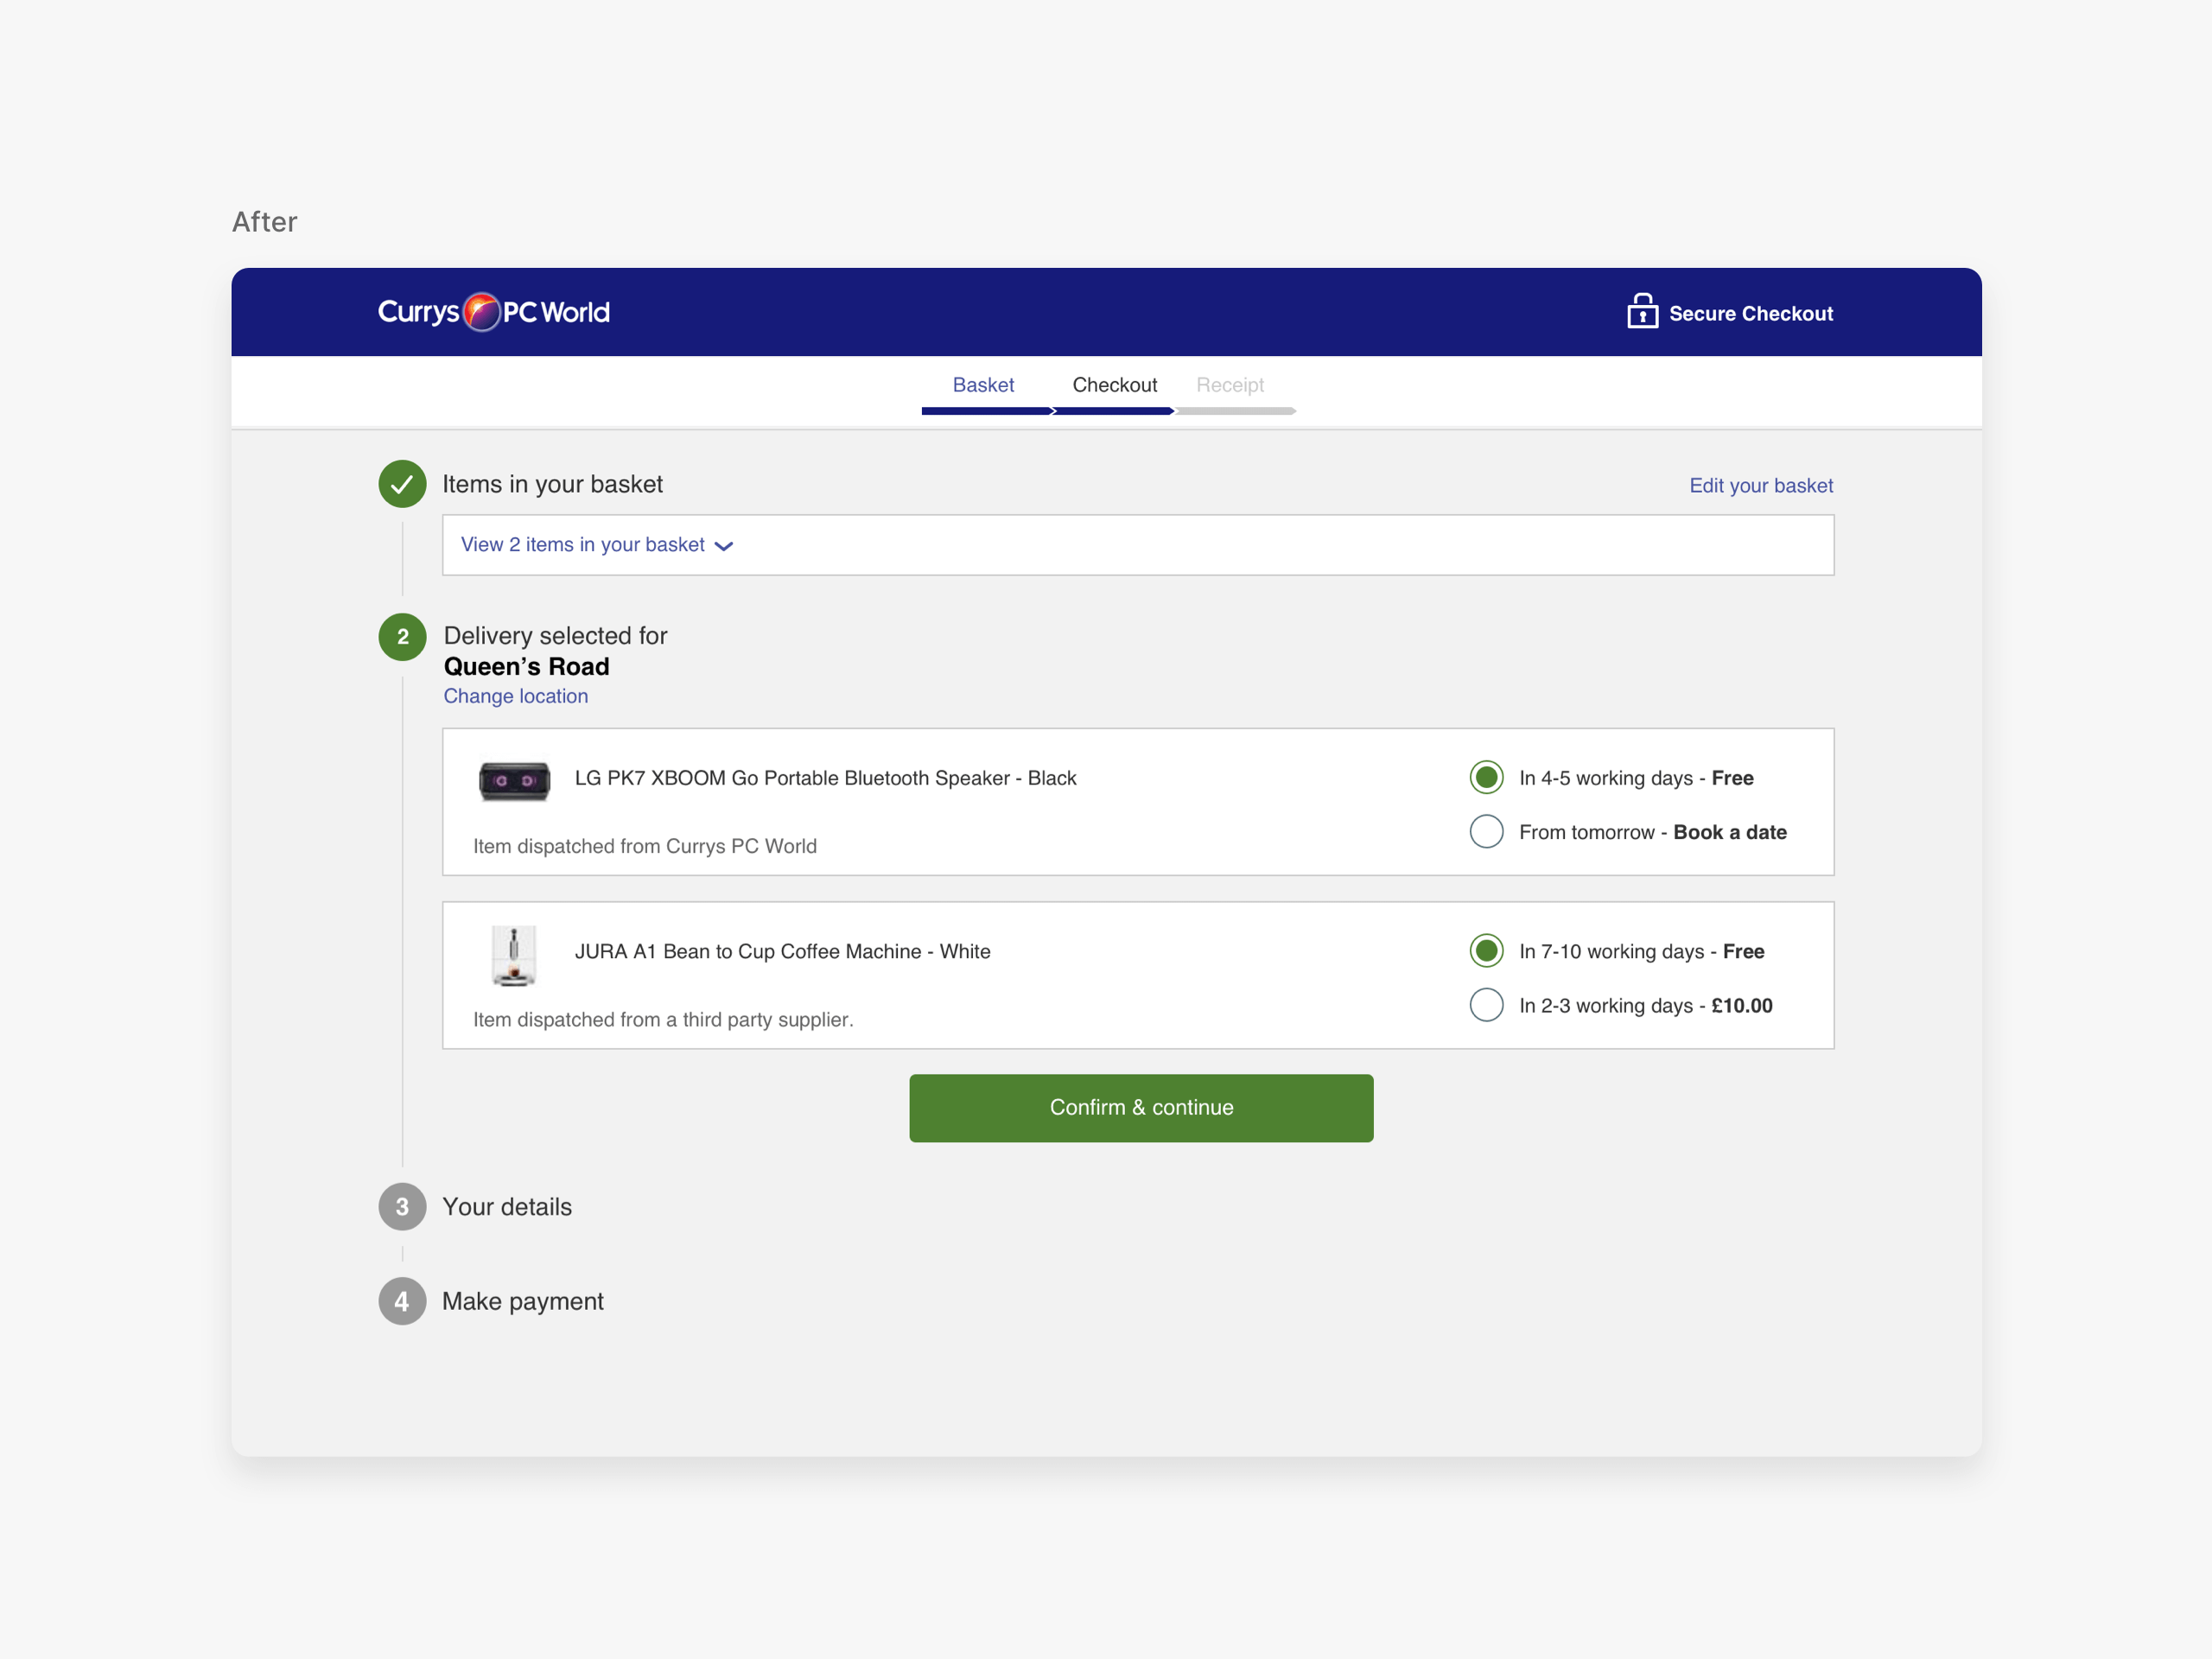
Task: Open the LG XBOOM speaker thumbnail
Action: 514,781
